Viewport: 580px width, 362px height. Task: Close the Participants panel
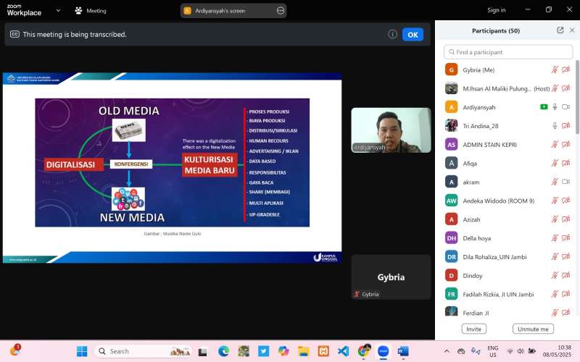point(572,30)
